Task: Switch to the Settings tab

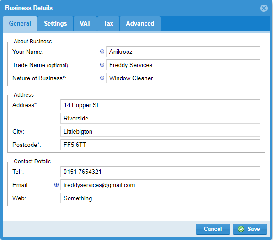Action: click(55, 23)
